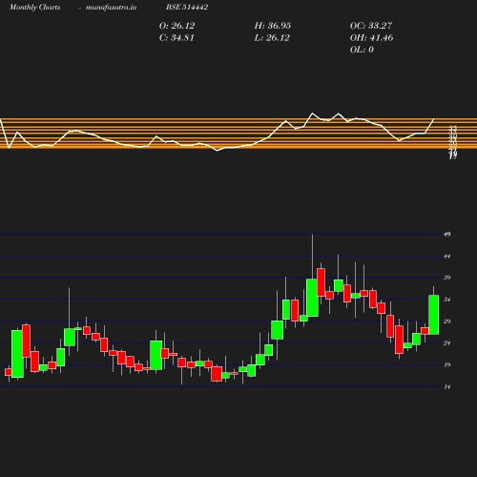
Task: Select the 'OL: 0' reading
Action: coord(362,50)
